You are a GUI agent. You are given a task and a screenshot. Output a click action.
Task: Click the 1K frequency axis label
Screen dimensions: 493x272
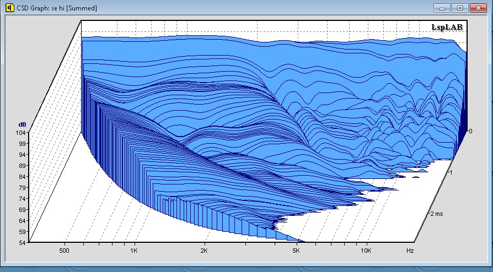pyautogui.click(x=134, y=251)
